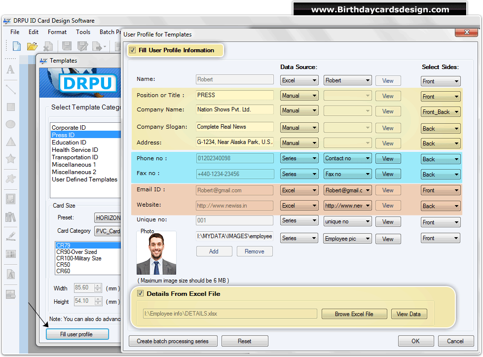
Task: Open the Image Library books icon
Action: coord(11,217)
